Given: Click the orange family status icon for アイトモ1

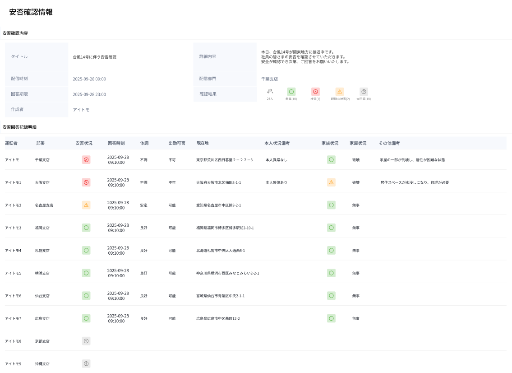Looking at the screenshot, I should point(331,182).
